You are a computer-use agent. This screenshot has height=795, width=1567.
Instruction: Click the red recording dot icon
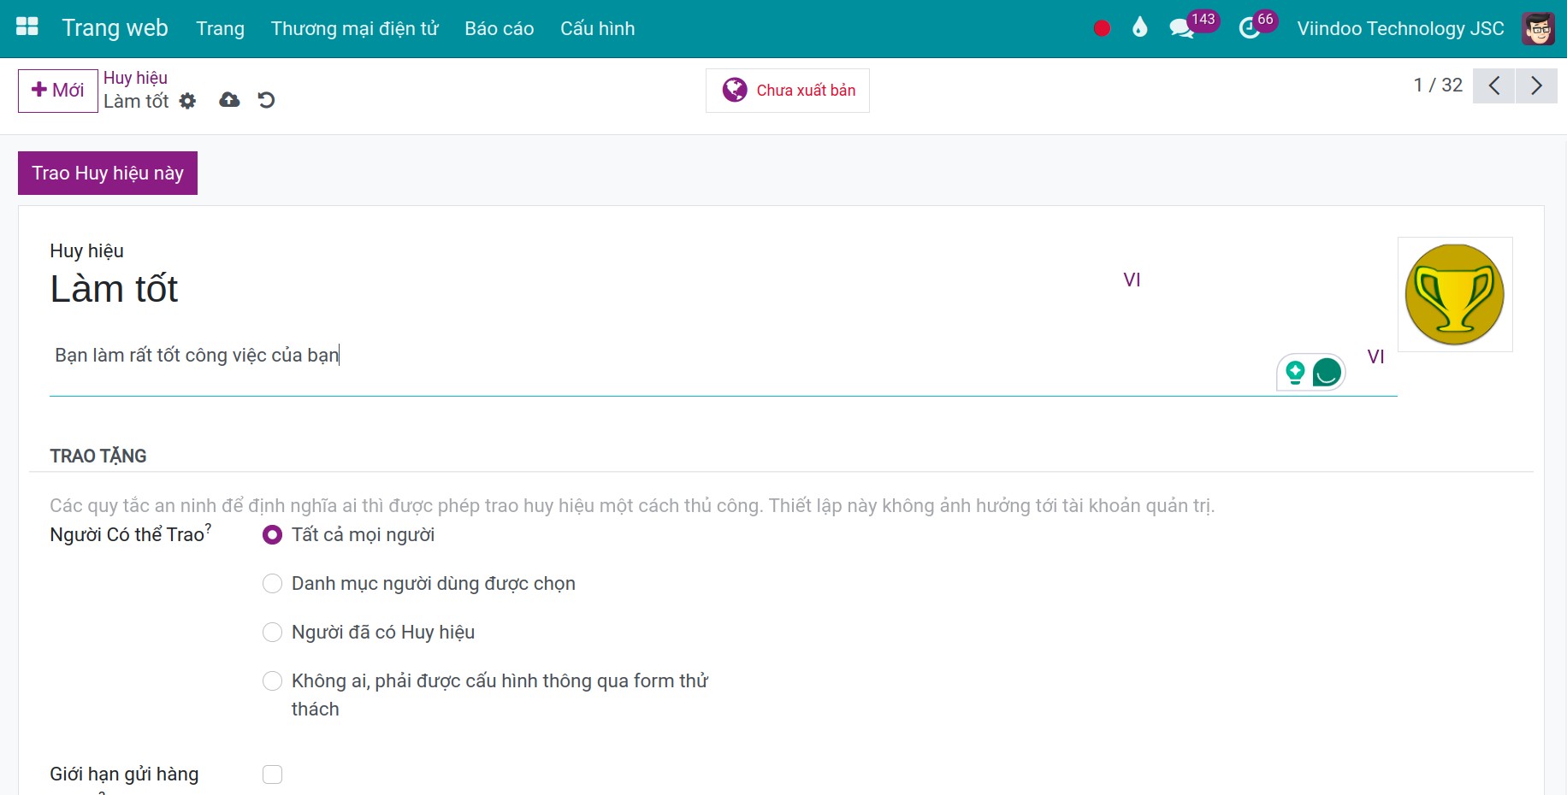pos(1102,28)
